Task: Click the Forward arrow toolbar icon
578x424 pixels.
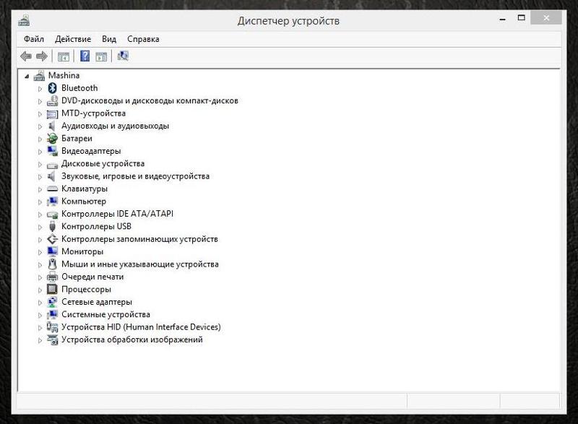Action: tap(42, 56)
